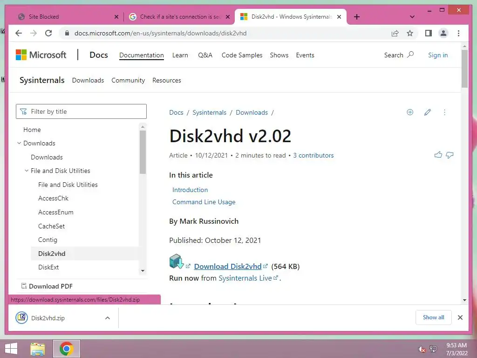Click the sidebar scroll down arrow

pos(143,271)
